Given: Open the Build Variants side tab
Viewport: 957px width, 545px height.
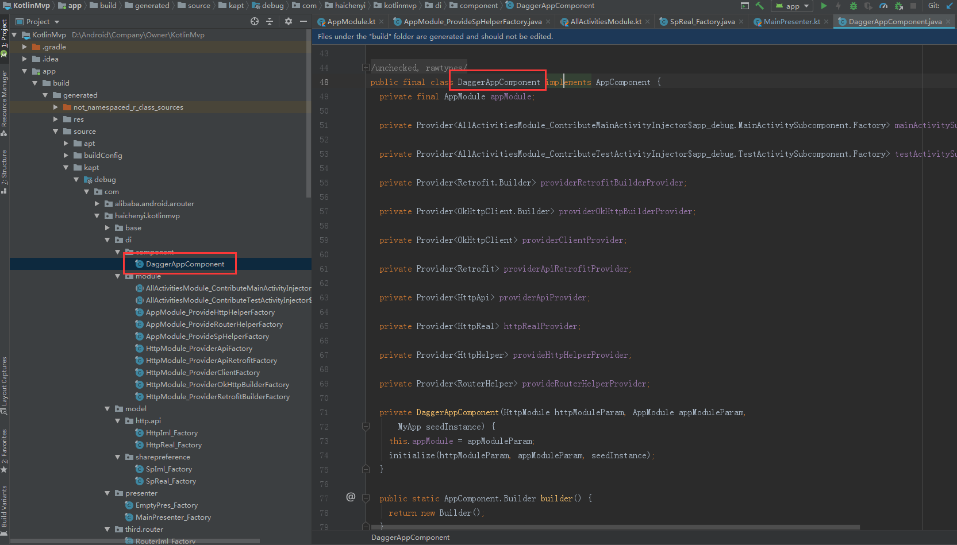Looking at the screenshot, I should coord(5,510).
